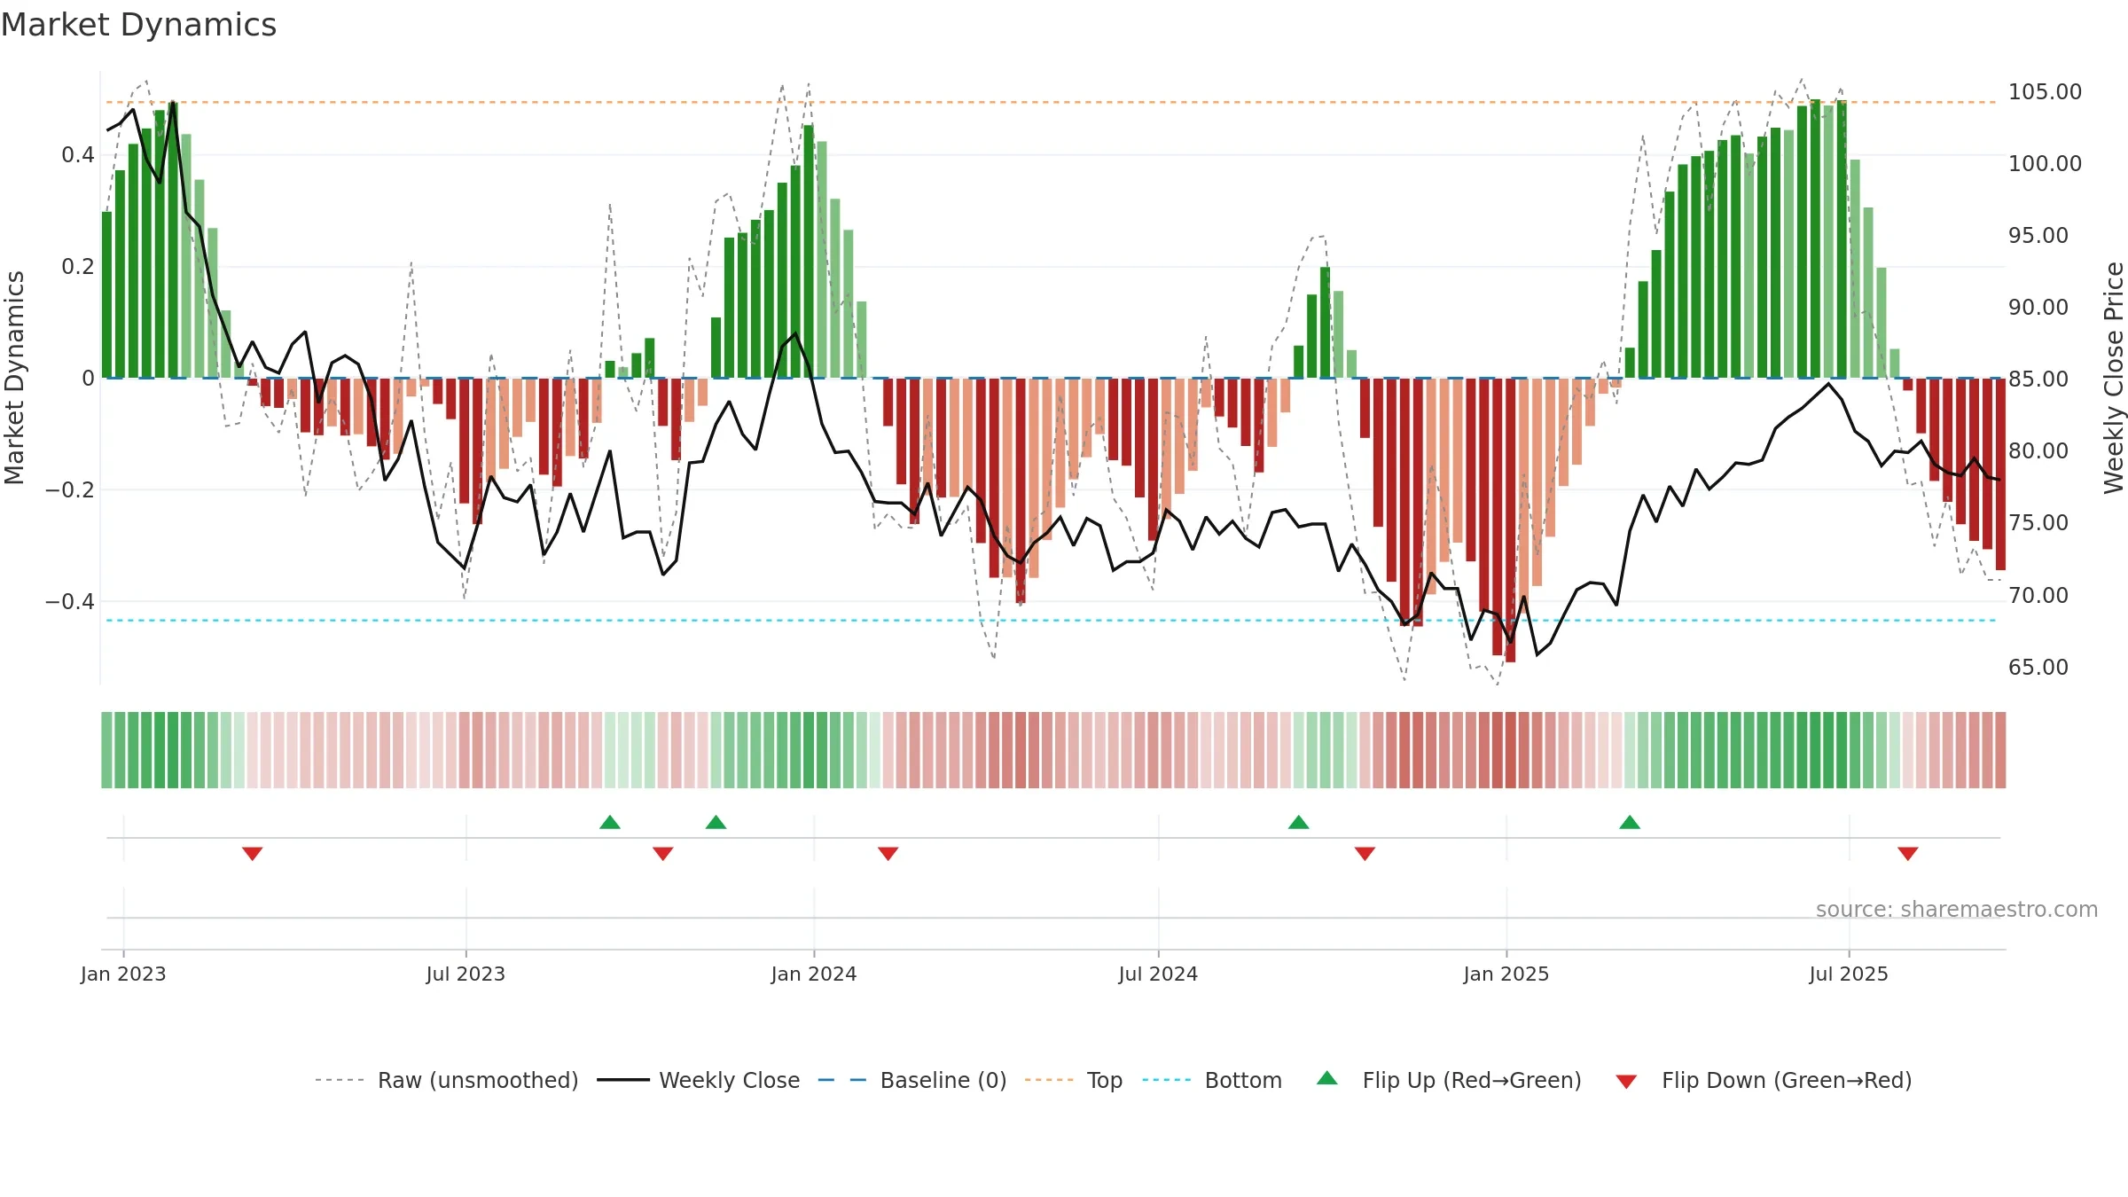Click the −0.4 tick on the left axis

(x=70, y=602)
